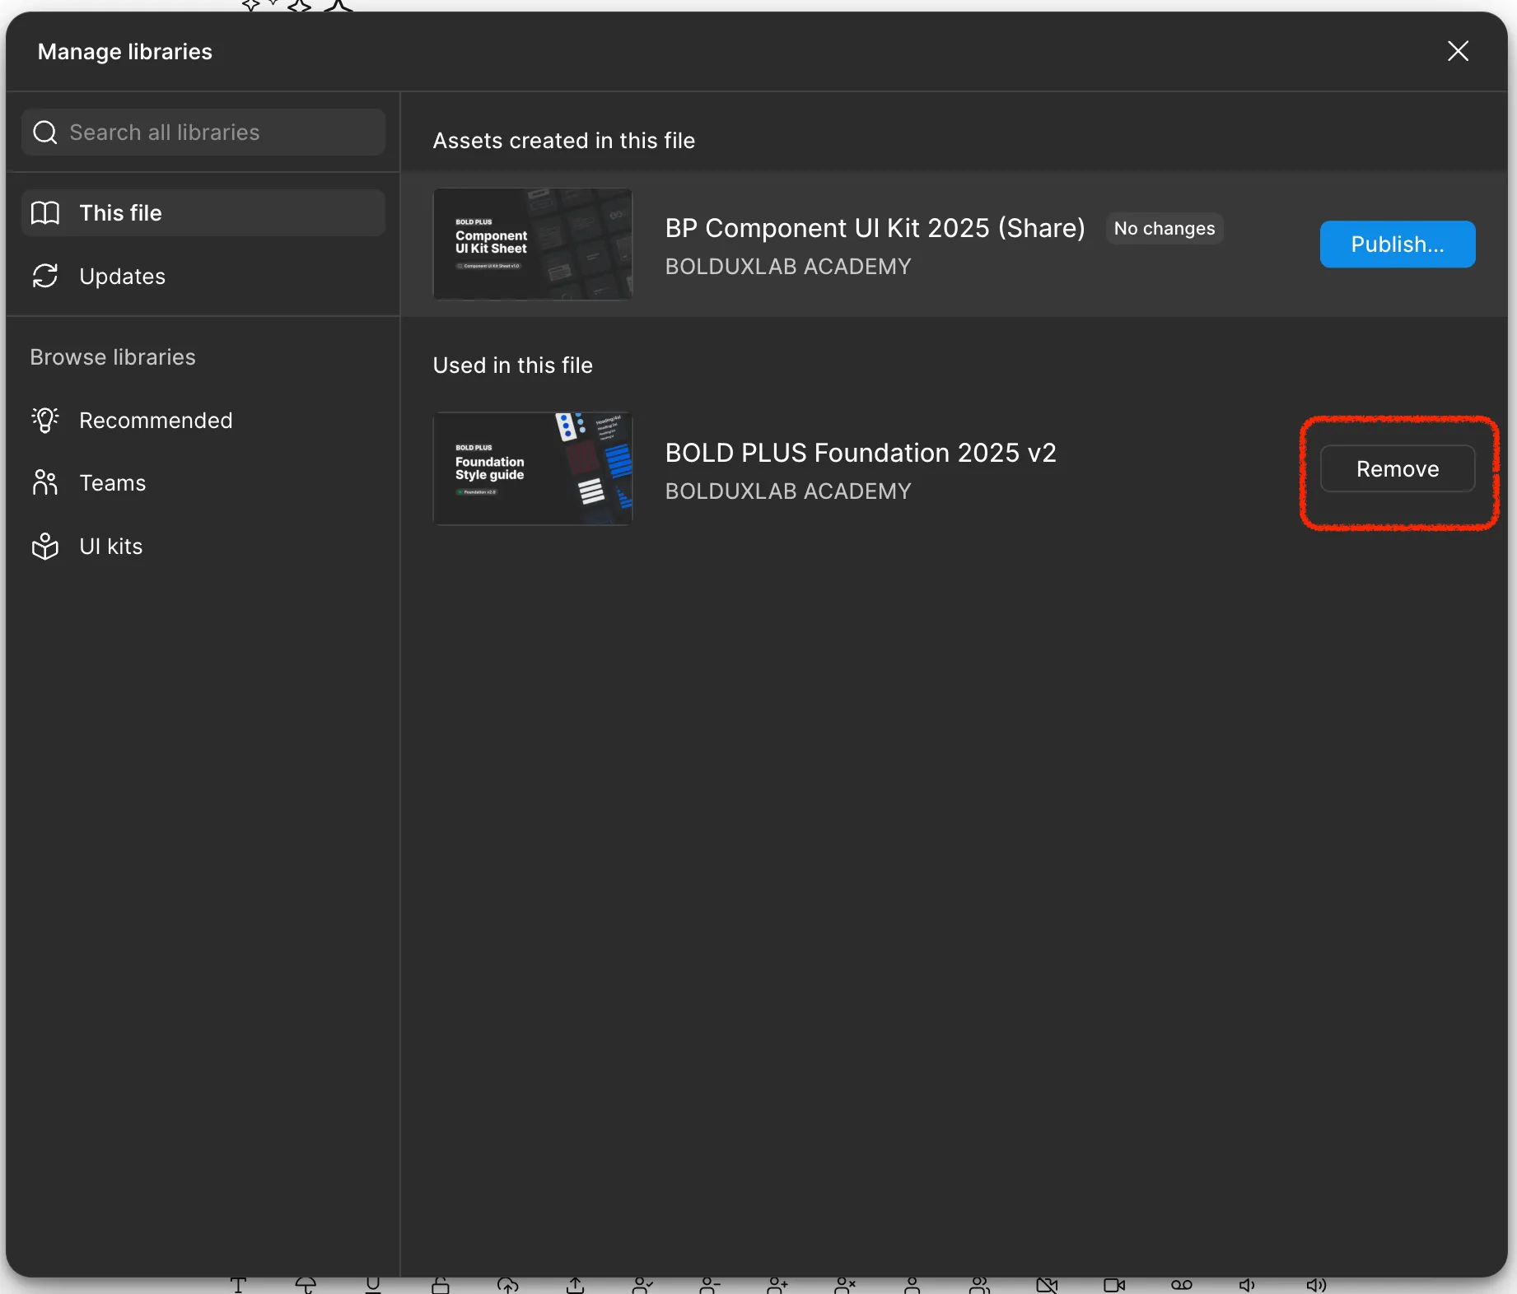The width and height of the screenshot is (1517, 1294).
Task: Click the No changes status badge
Action: tap(1164, 228)
